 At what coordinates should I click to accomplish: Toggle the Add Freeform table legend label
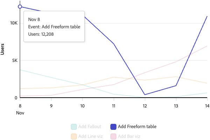pyautogui.click(x=137, y=127)
